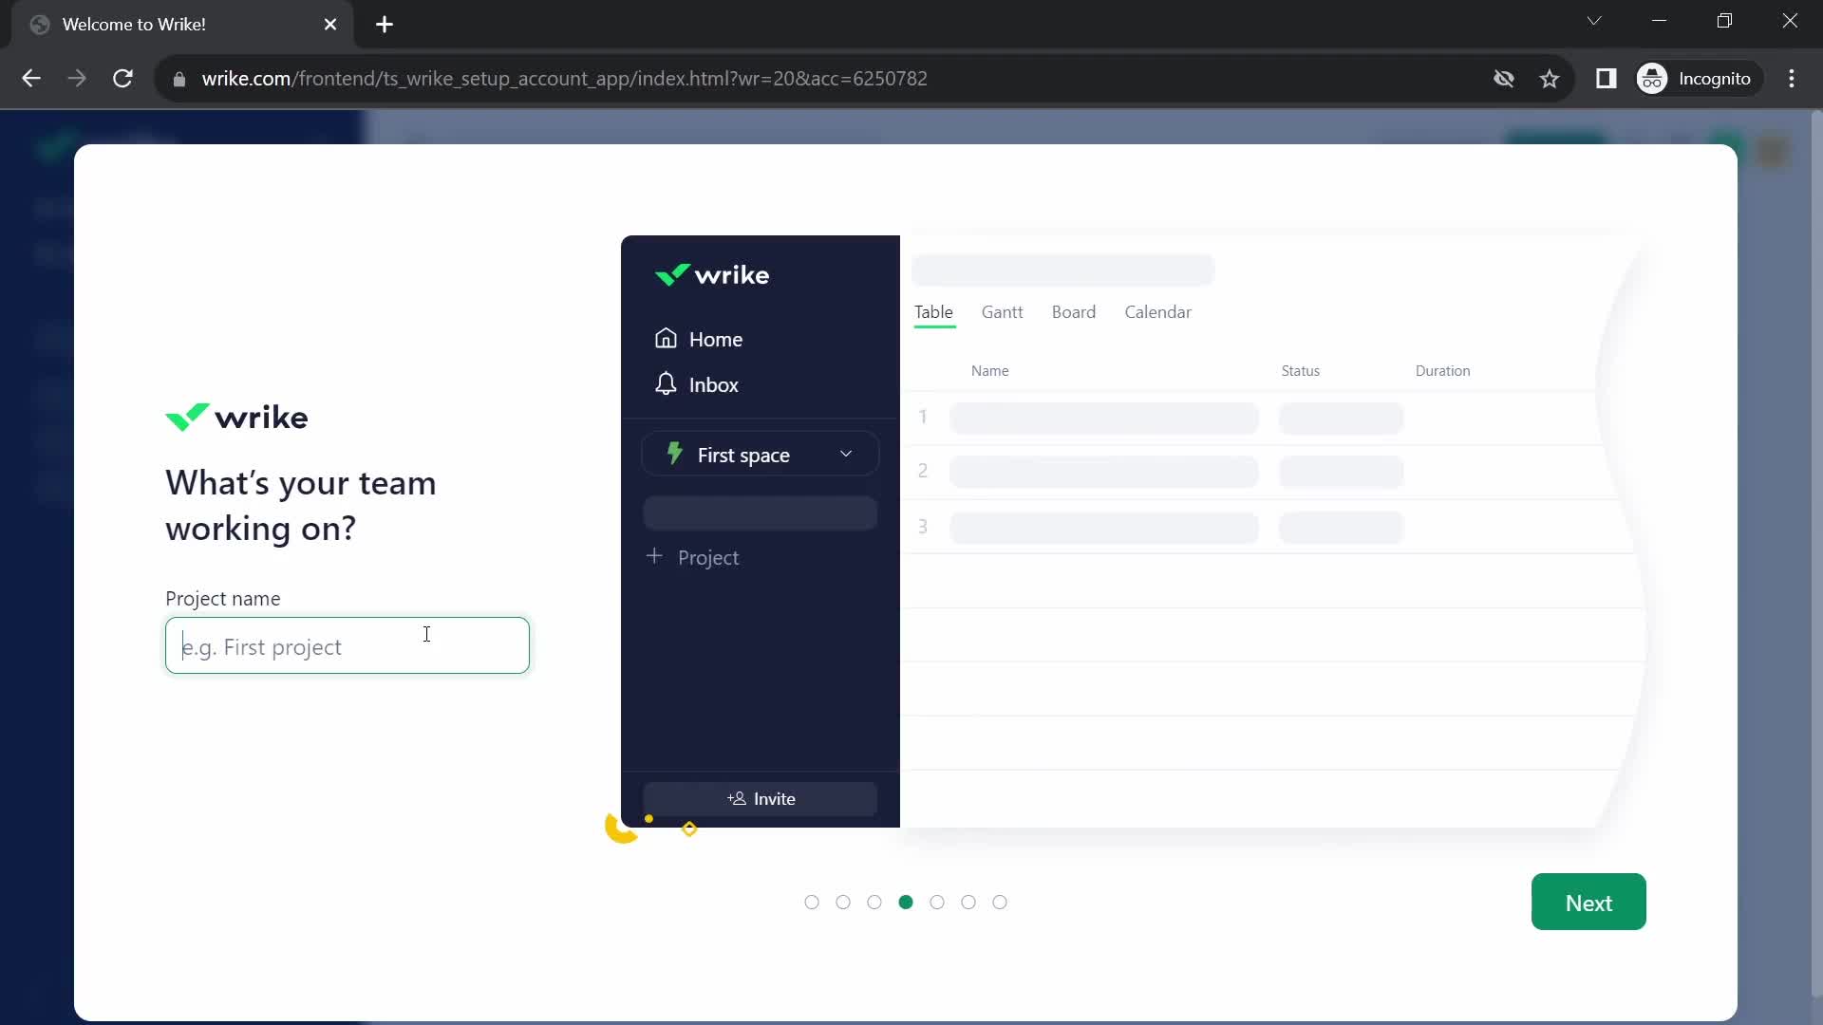Select the Gantt view tab
1823x1025 pixels.
(x=1003, y=312)
